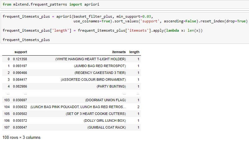Click the 'support' column header
Viewport: 249px width, 141px height.
coord(20,52)
